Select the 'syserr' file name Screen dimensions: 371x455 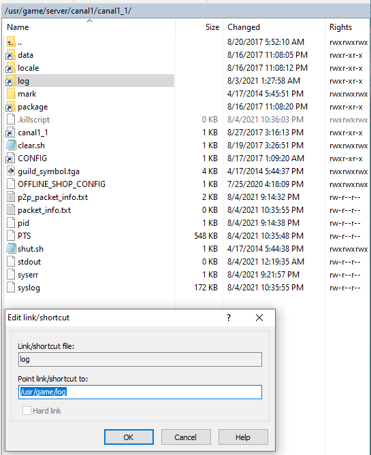tap(28, 275)
